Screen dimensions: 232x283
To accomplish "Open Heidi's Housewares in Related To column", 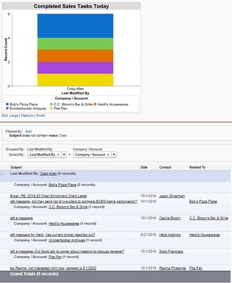I will pyautogui.click(x=205, y=235).
